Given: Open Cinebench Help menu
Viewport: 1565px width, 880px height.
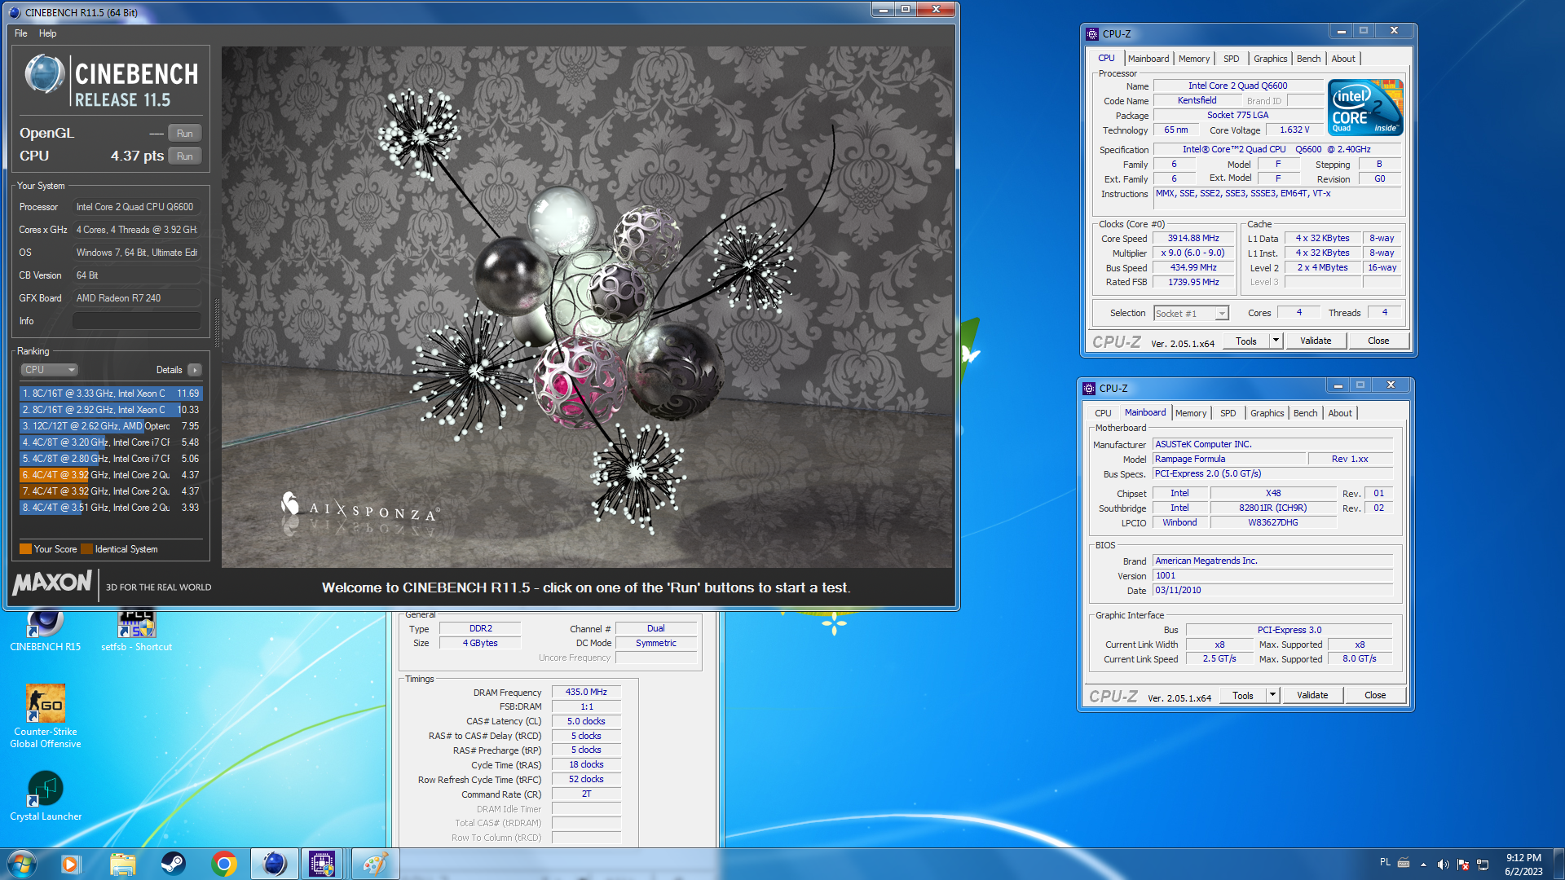Looking at the screenshot, I should [x=48, y=33].
